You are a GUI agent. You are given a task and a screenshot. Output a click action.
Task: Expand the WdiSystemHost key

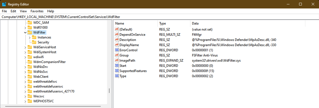pos(25,52)
